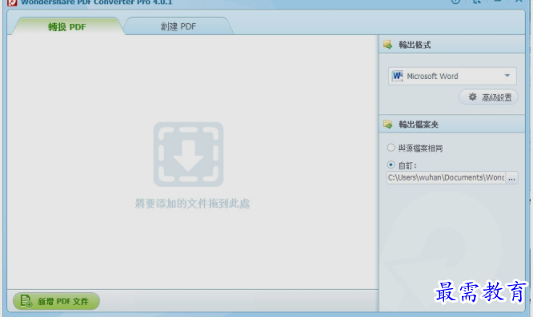The width and height of the screenshot is (533, 317).
Task: Select the 自訂 custom folder radio option
Action: 391,164
